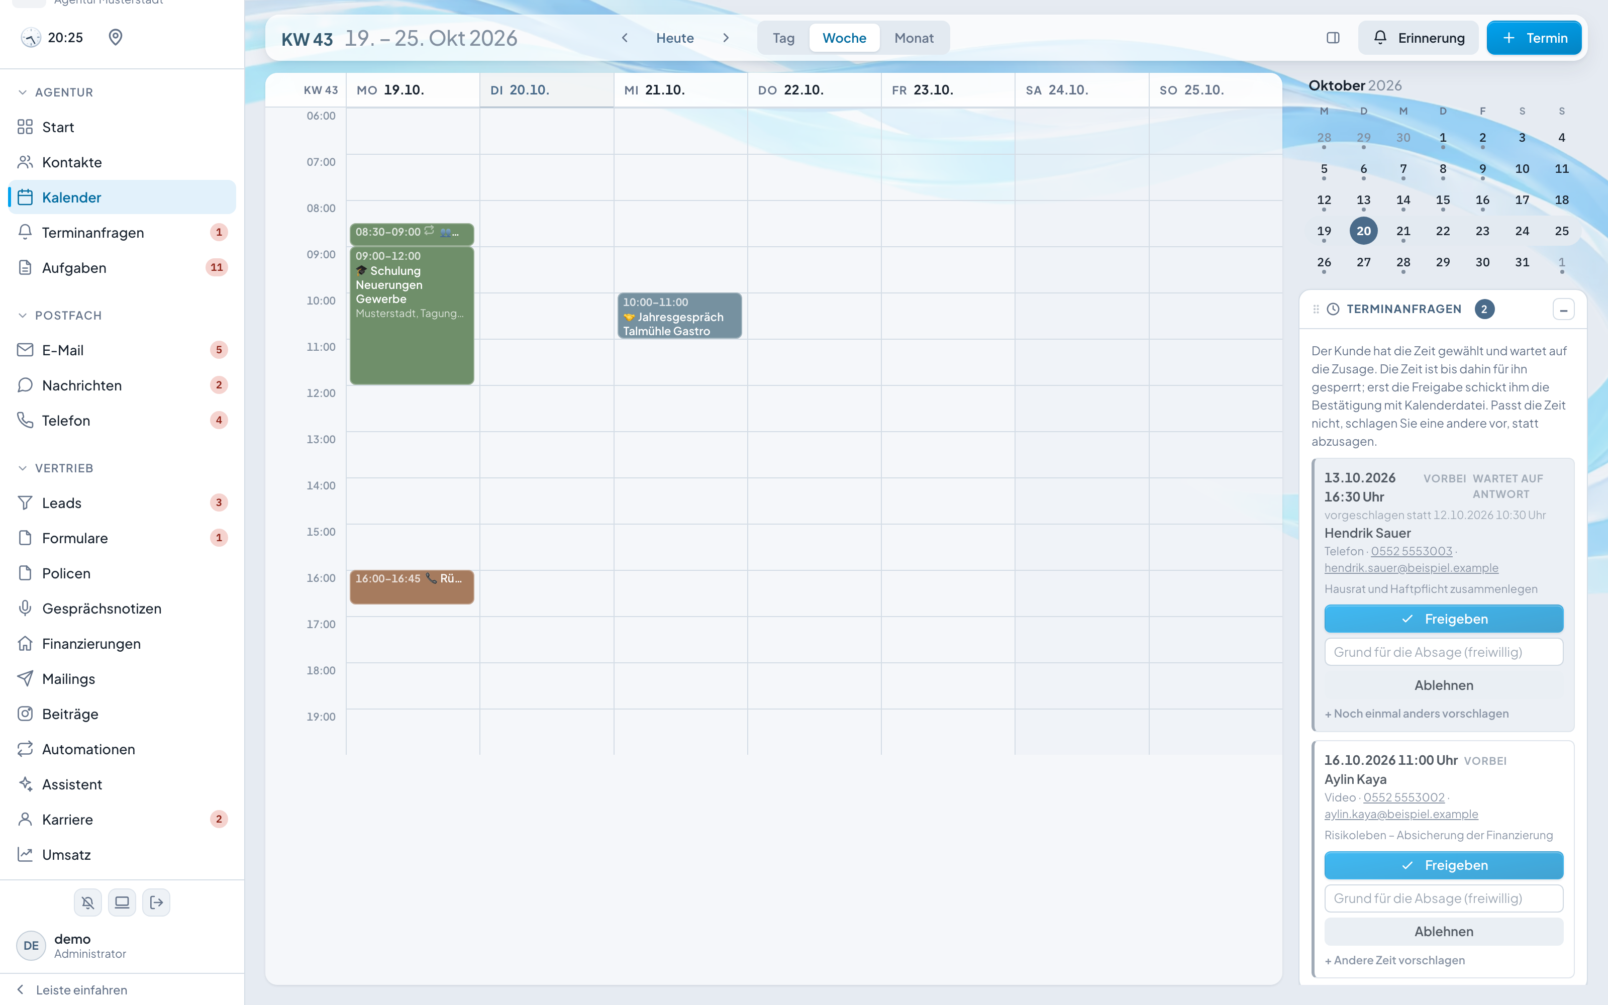Open Gesprächsnotizen in the sidebar
The width and height of the screenshot is (1608, 1005).
122,608
